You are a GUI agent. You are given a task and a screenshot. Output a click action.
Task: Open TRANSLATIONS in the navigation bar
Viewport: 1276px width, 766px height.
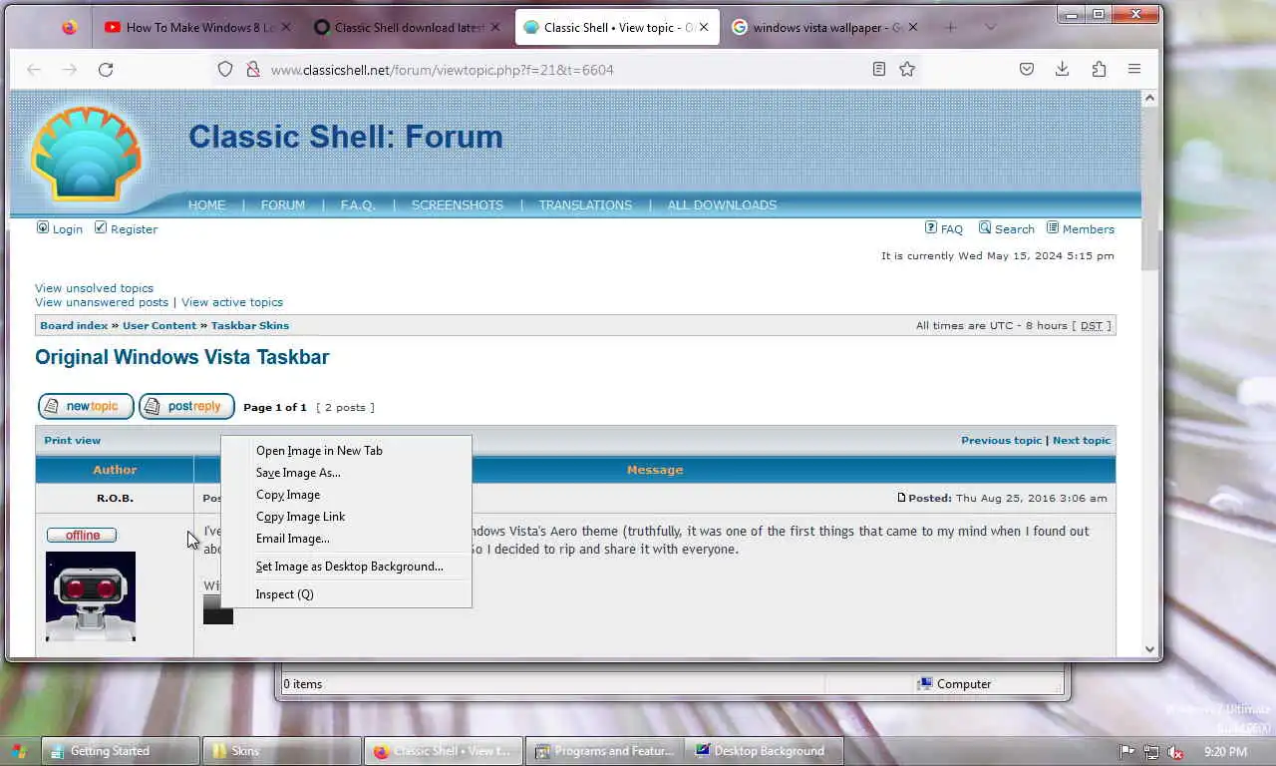tap(585, 204)
